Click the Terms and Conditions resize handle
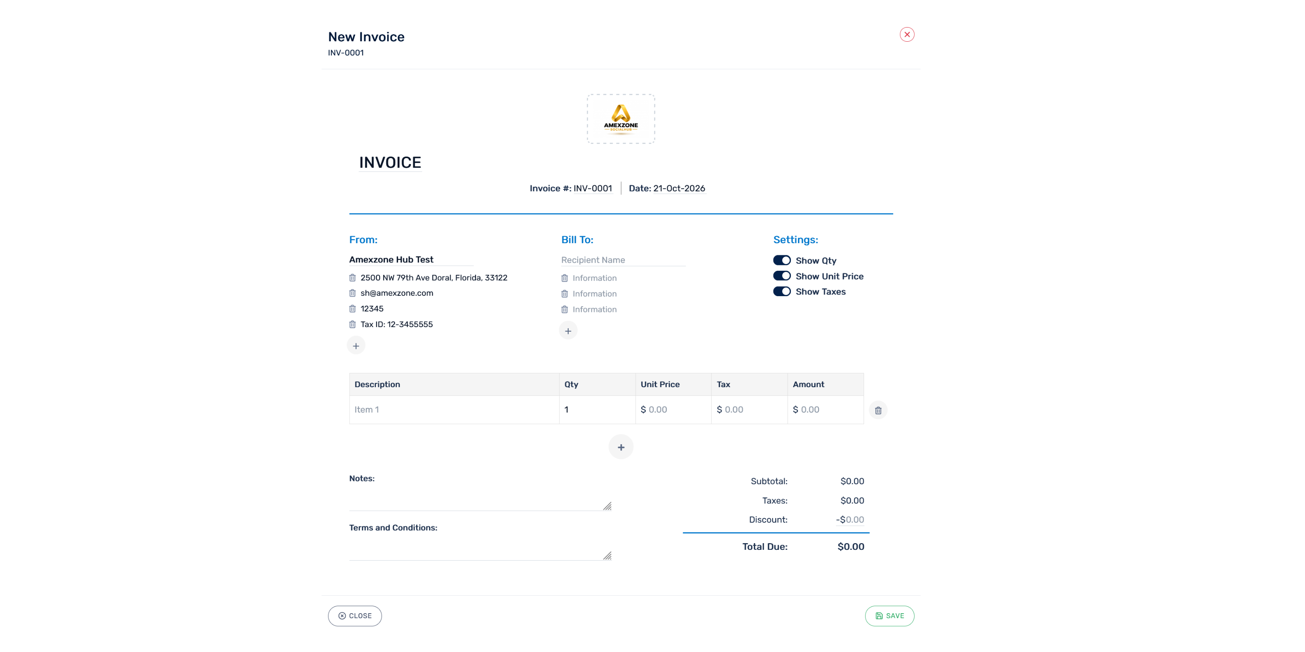The width and height of the screenshot is (1305, 652). (608, 556)
